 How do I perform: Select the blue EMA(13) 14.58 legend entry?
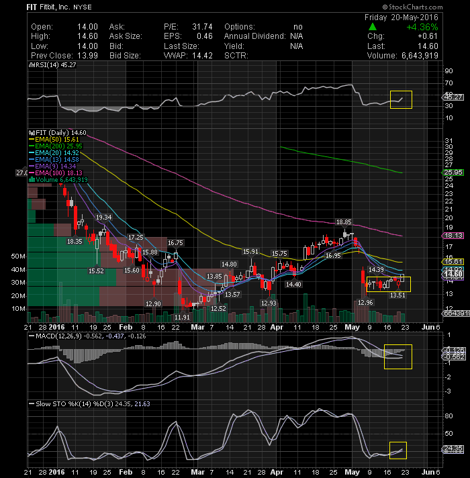pos(54,159)
